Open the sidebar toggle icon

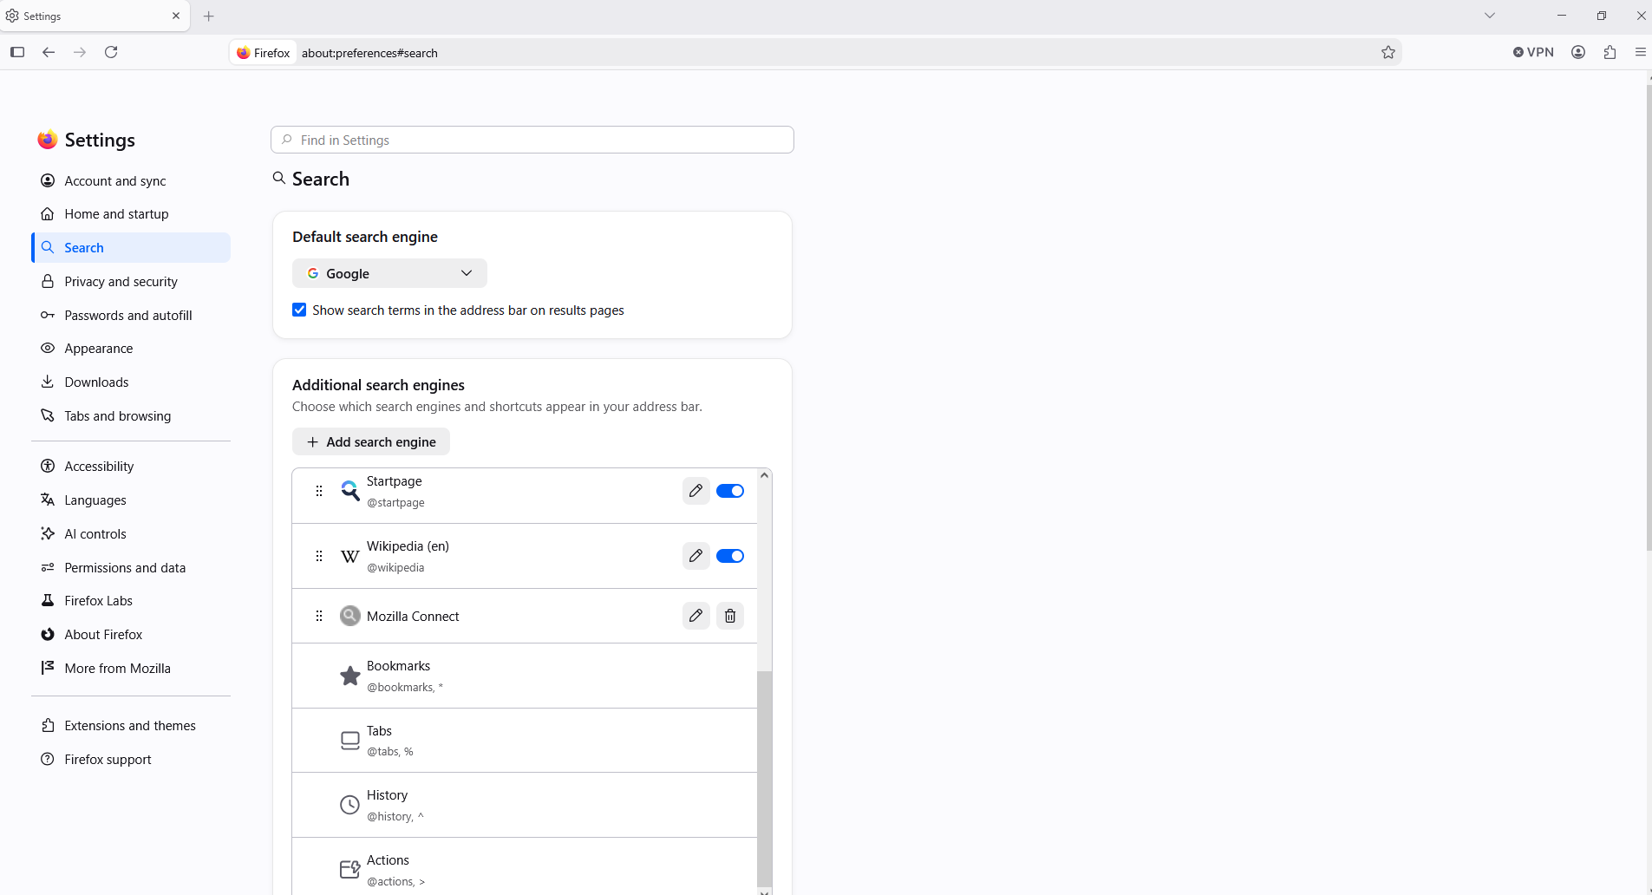point(17,52)
